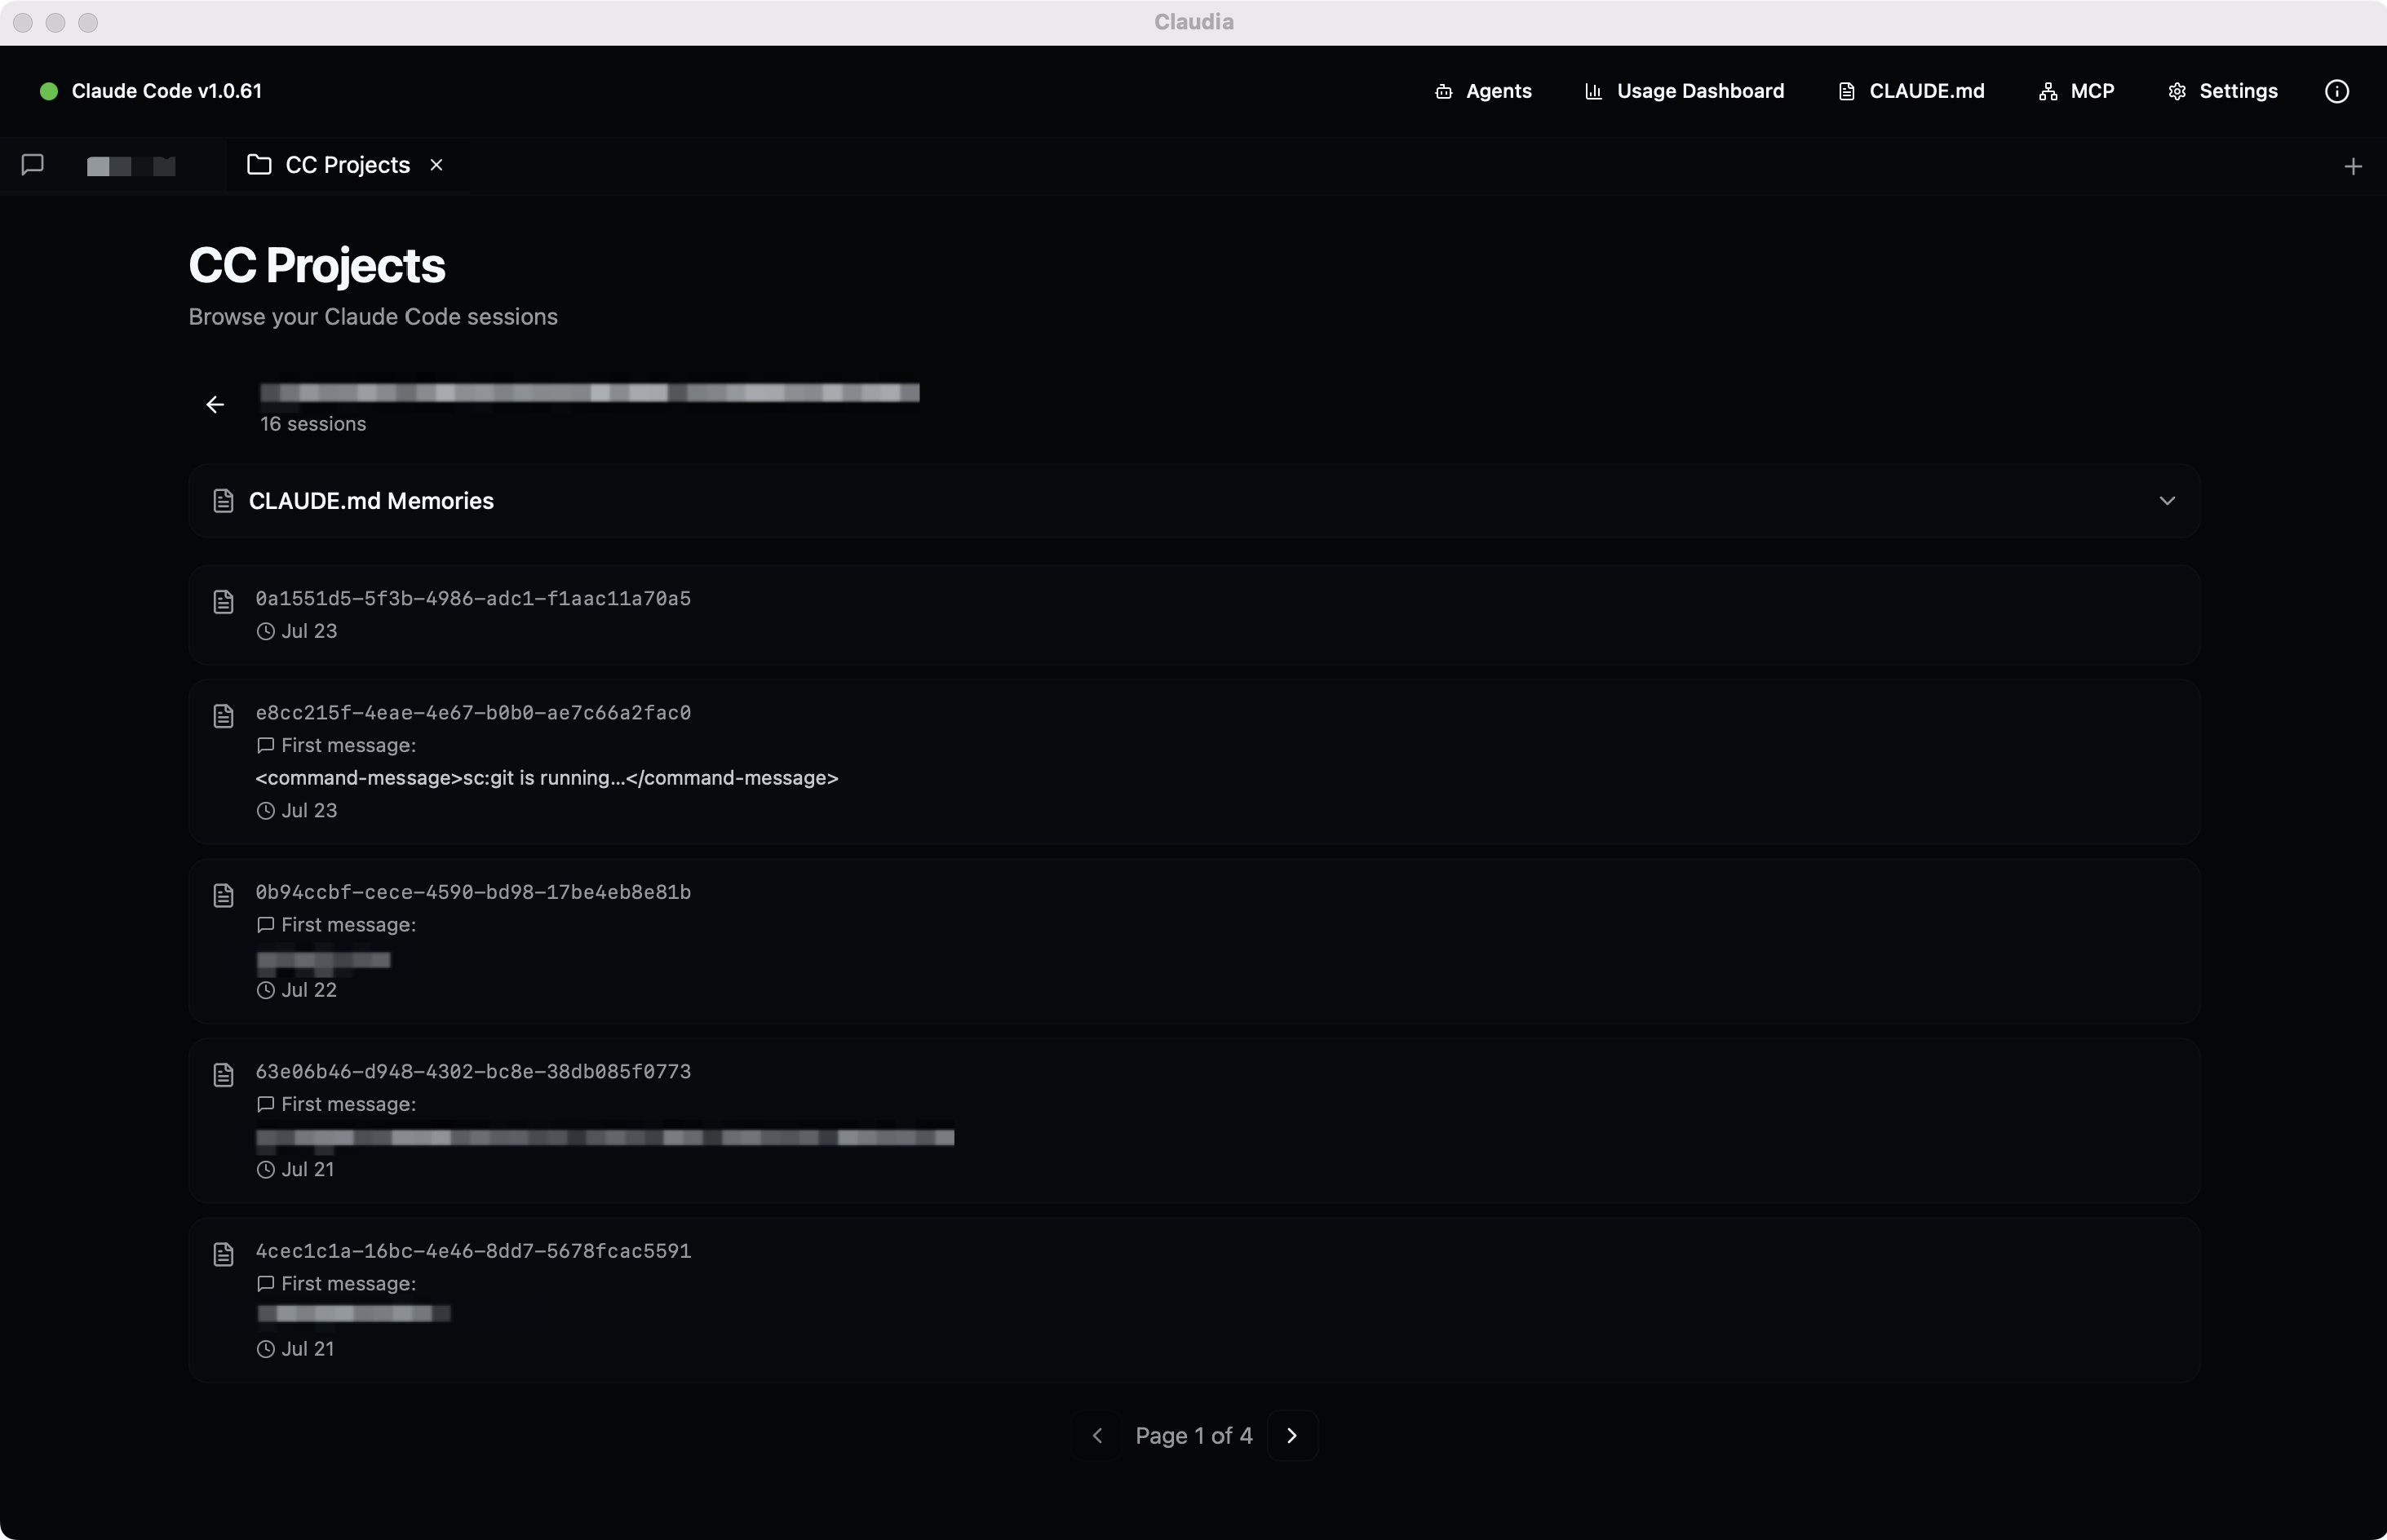Click the info circle icon
The width and height of the screenshot is (2387, 1540).
click(x=2336, y=91)
